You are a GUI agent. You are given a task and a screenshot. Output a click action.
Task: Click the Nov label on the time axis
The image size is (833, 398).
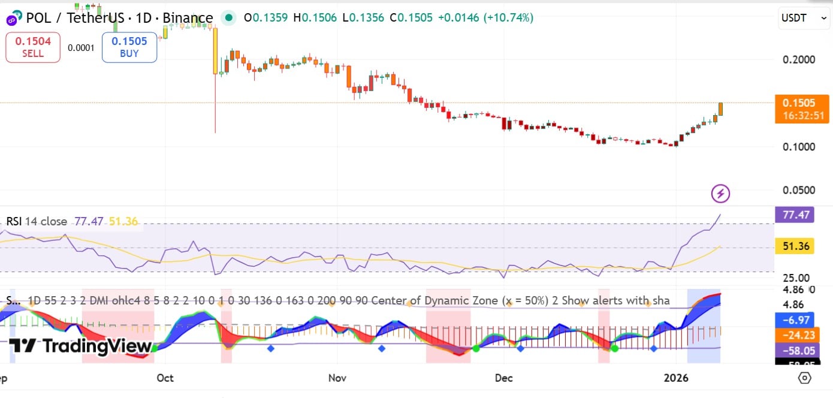click(338, 378)
